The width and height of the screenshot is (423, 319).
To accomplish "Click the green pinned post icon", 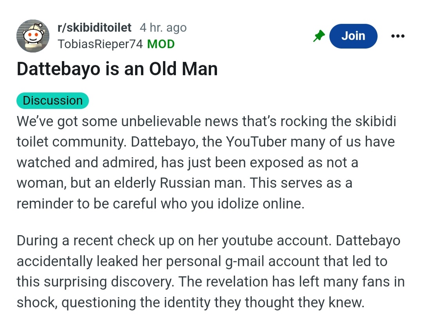I will pyautogui.click(x=319, y=36).
